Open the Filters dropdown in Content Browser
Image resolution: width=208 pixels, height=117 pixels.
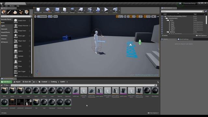tap(6, 85)
